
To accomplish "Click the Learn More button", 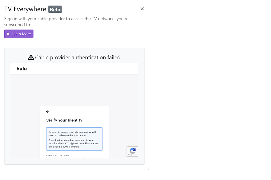I will tap(19, 34).
